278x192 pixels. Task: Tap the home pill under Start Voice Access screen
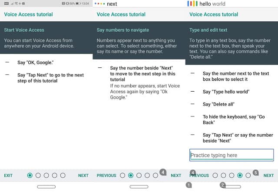[46, 187]
